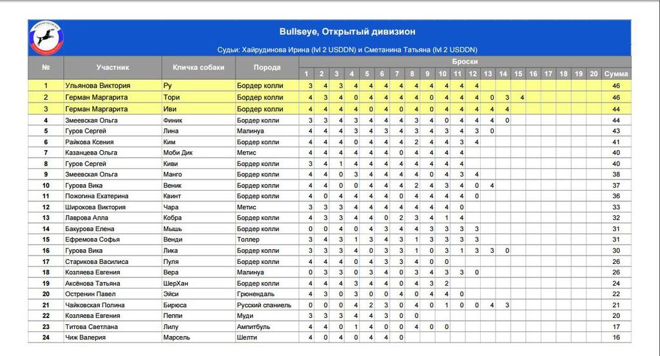
Task: Select participant 'Чиж Валерия'
Action: pos(85,337)
